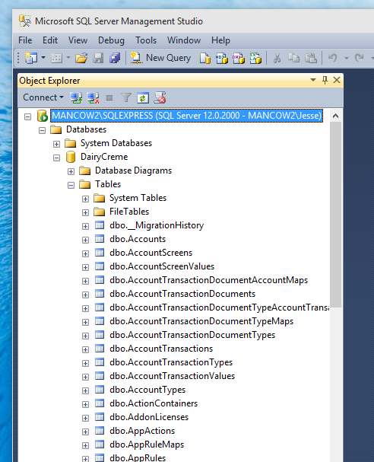Toggle Auto Hide pin on Object Explorer
The height and width of the screenshot is (462, 374).
point(325,80)
